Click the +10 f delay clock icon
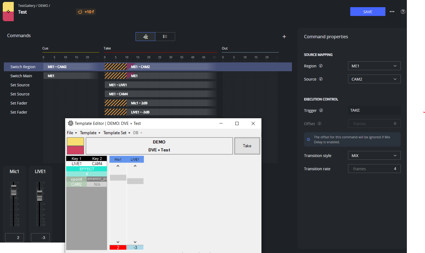Screen dimensions: 425x253 [x=80, y=12]
